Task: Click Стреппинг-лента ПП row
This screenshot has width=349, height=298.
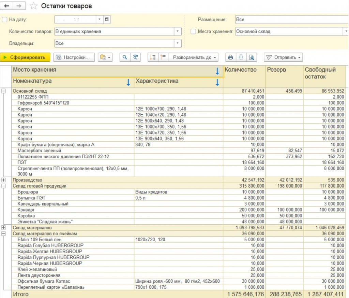Action: (x=178, y=171)
